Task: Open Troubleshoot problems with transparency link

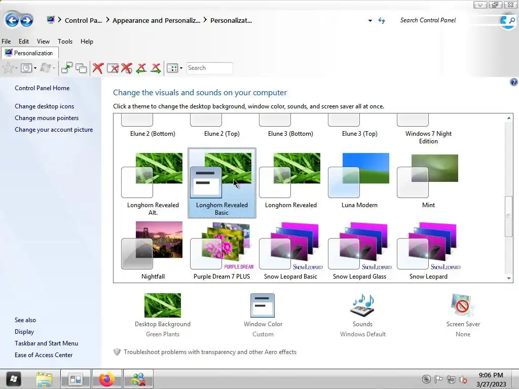Action: pyautogui.click(x=210, y=352)
